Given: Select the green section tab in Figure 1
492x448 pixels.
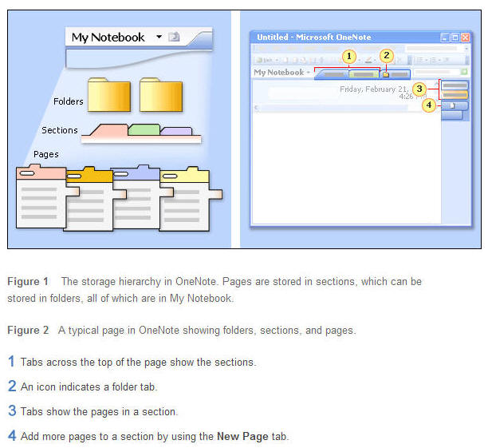Looking at the screenshot, I should pyautogui.click(x=144, y=129).
